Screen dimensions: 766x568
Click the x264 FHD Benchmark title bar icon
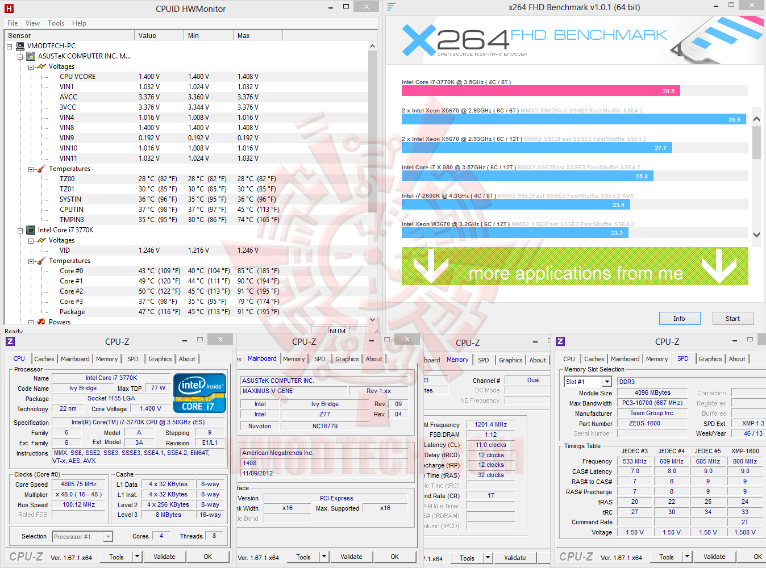click(391, 7)
